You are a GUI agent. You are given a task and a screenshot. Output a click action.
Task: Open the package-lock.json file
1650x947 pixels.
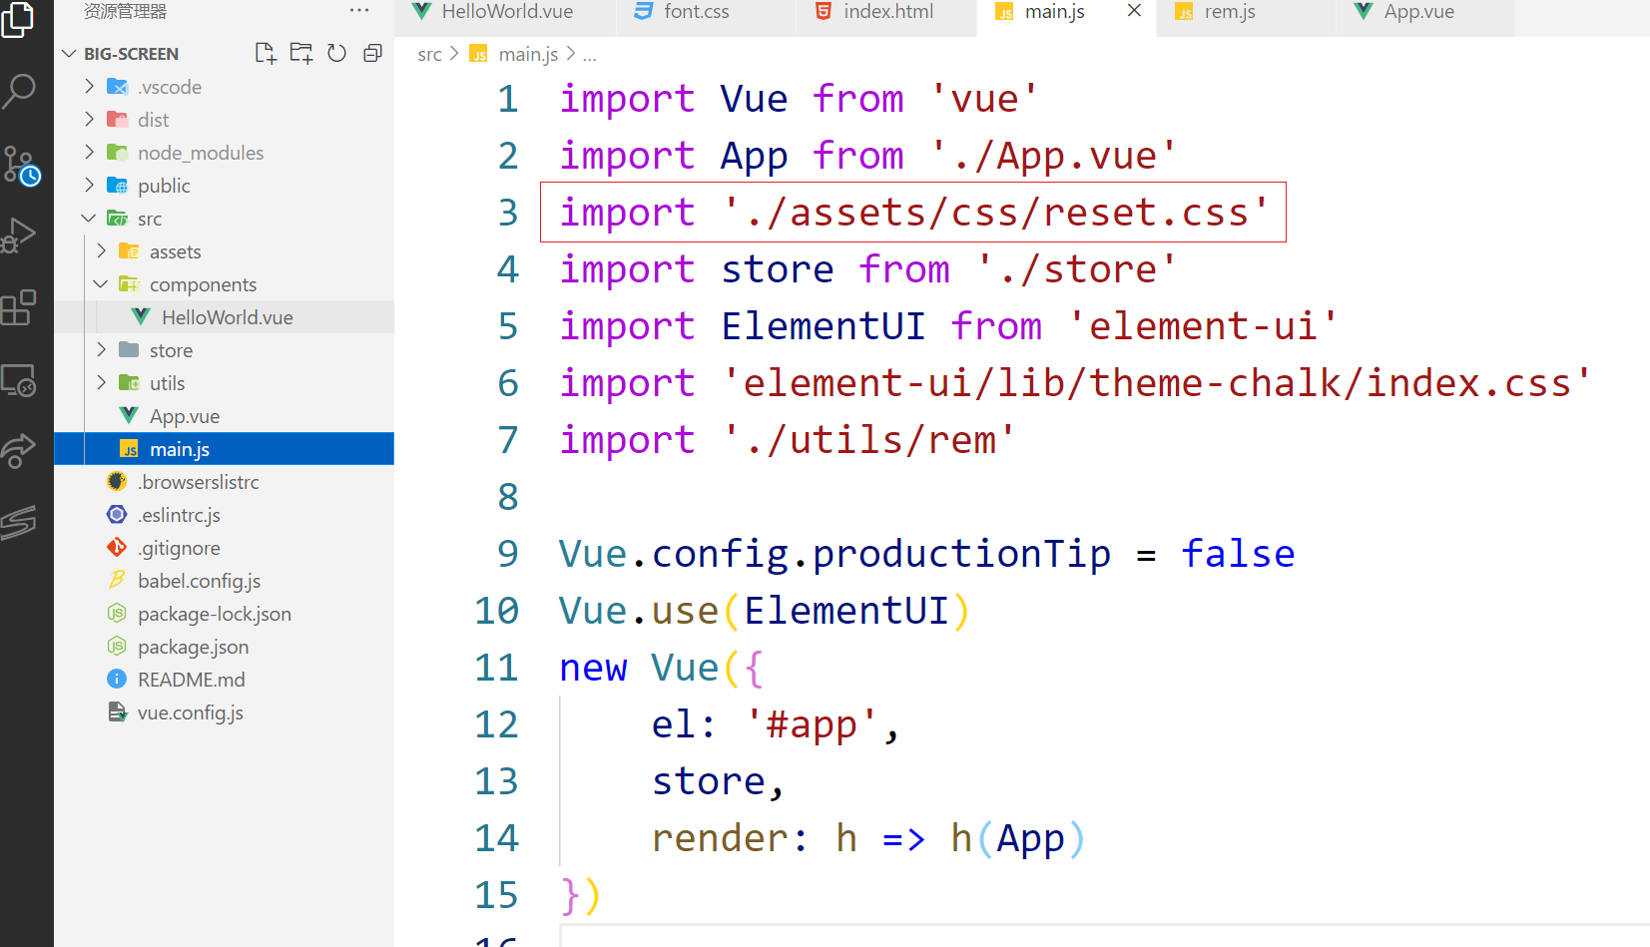[225, 614]
